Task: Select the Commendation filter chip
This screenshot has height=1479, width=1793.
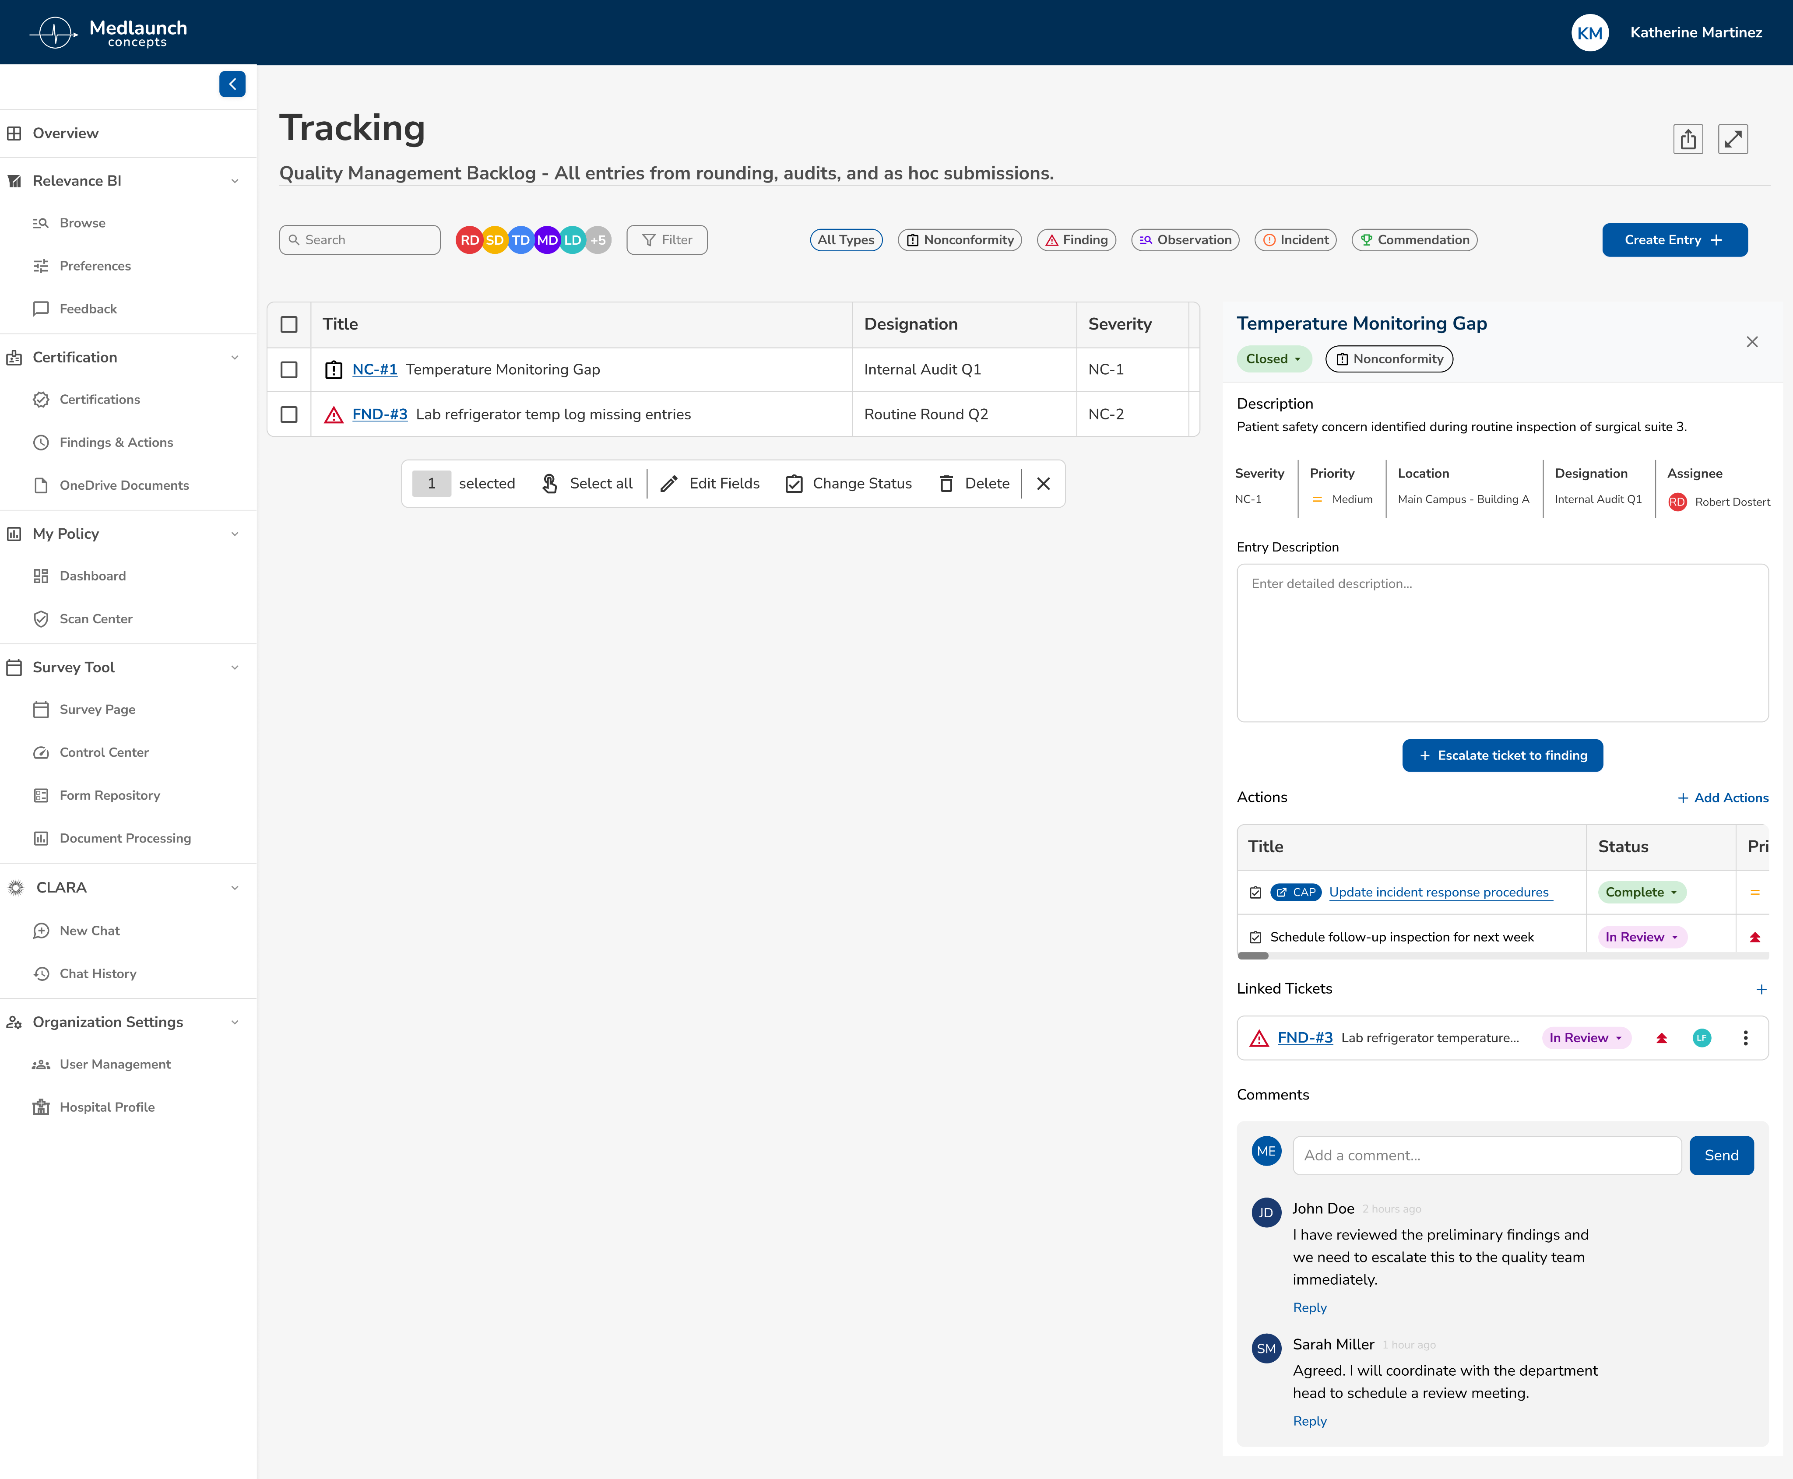Action: [x=1414, y=240]
